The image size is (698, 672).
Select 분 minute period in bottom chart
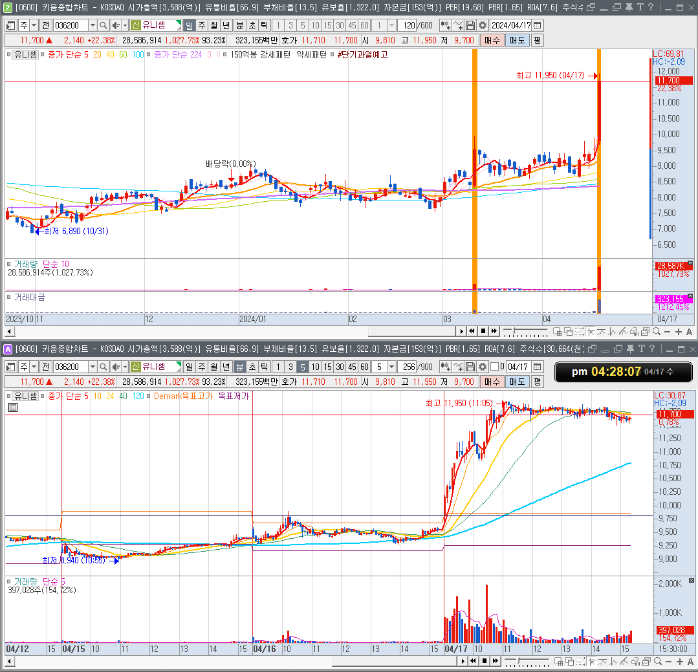[x=239, y=367]
